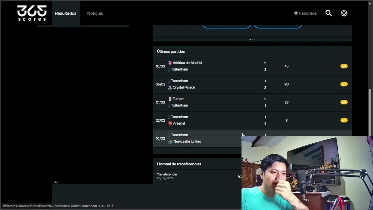This screenshot has height=210, width=373.
Task: Open the Arsenal team link
Action: click(179, 123)
